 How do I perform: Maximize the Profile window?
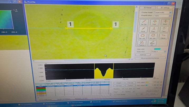(169, 3)
